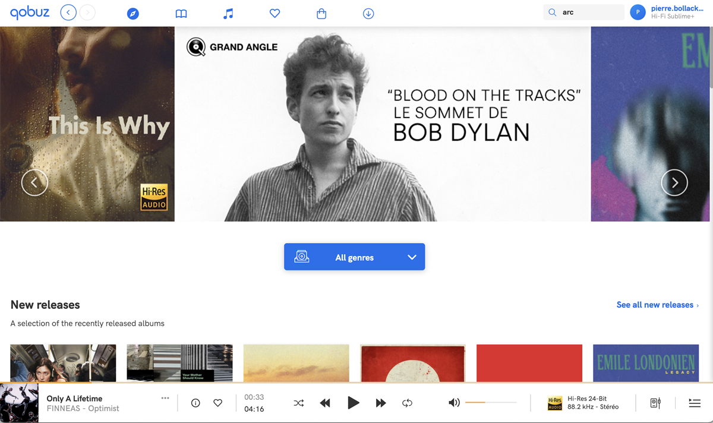Open Purchases shopping bag icon

tap(321, 14)
